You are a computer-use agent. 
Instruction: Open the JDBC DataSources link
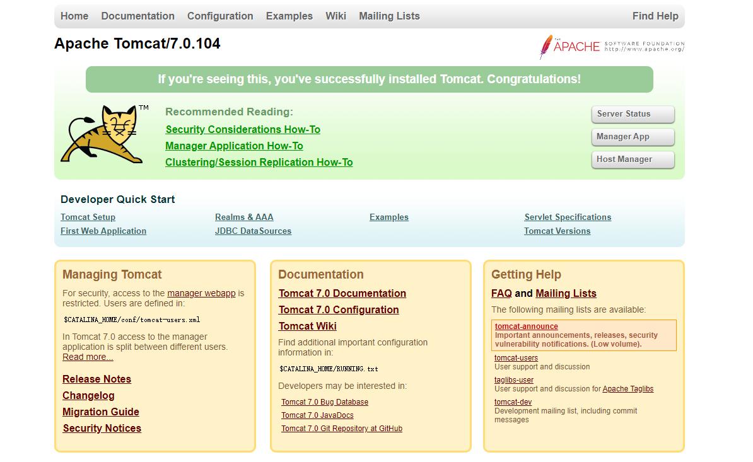coord(253,231)
